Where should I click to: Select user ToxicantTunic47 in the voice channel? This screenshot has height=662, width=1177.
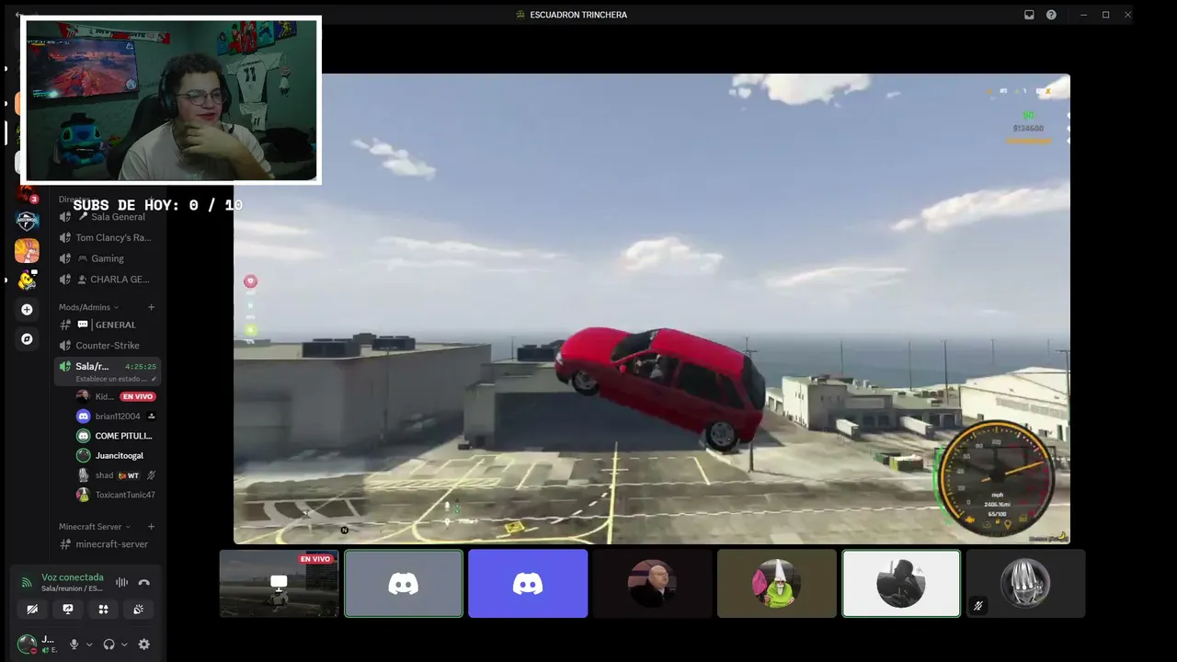[116, 495]
